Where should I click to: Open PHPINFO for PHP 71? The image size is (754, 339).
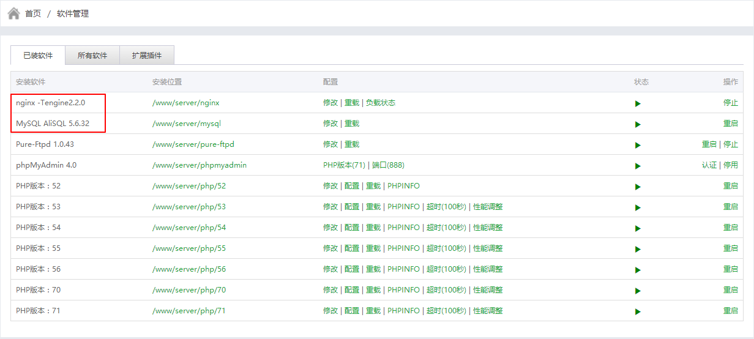point(403,311)
